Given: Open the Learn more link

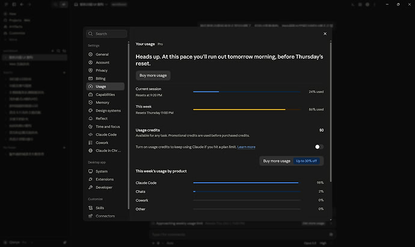Looking at the screenshot, I should pyautogui.click(x=246, y=147).
